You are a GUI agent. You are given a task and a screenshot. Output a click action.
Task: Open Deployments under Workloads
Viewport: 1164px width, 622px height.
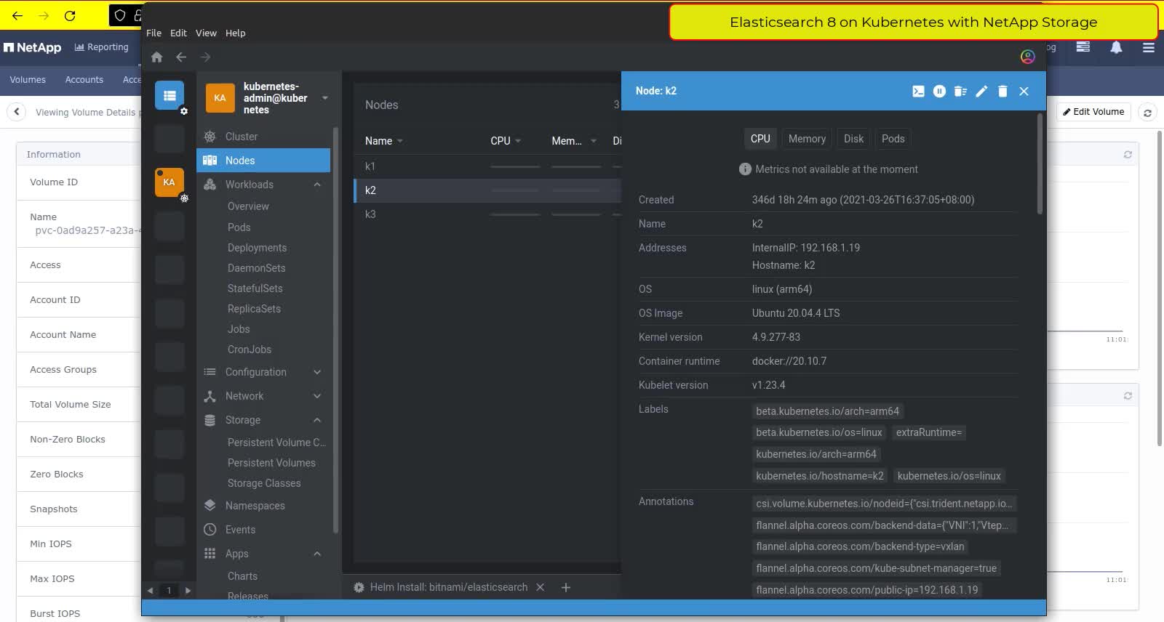(x=257, y=248)
